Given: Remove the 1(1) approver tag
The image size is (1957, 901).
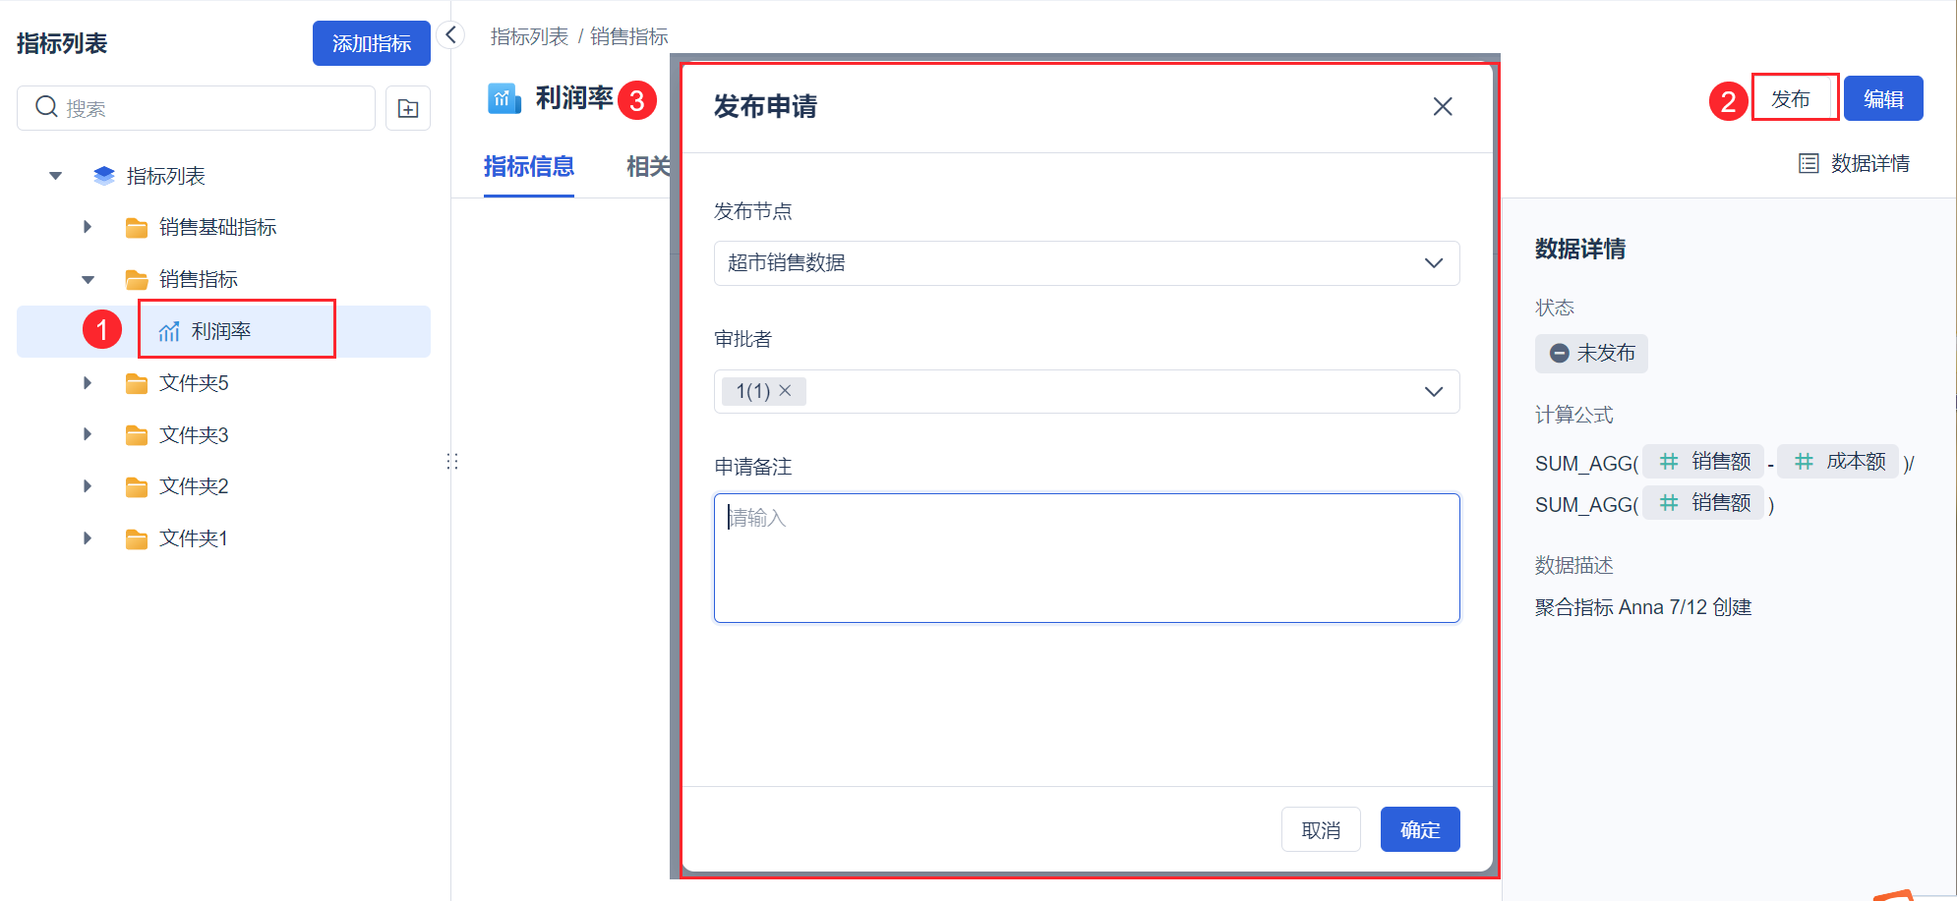Looking at the screenshot, I should [x=786, y=391].
